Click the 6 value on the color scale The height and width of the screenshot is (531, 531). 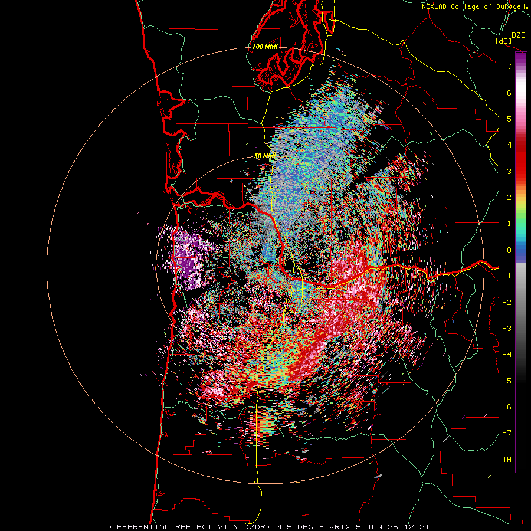point(509,93)
